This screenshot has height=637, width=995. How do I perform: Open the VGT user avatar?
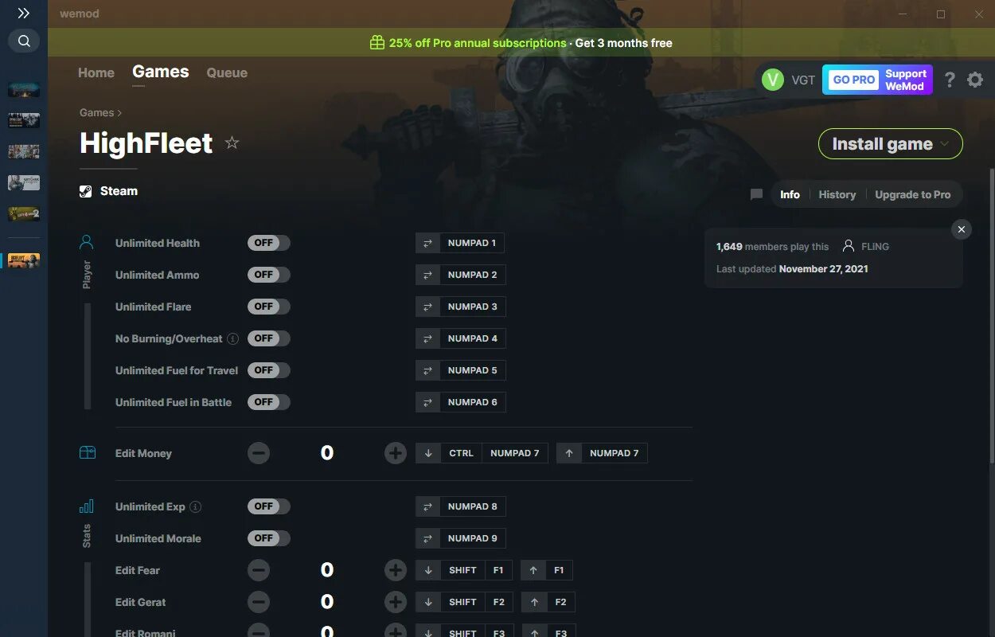(772, 80)
